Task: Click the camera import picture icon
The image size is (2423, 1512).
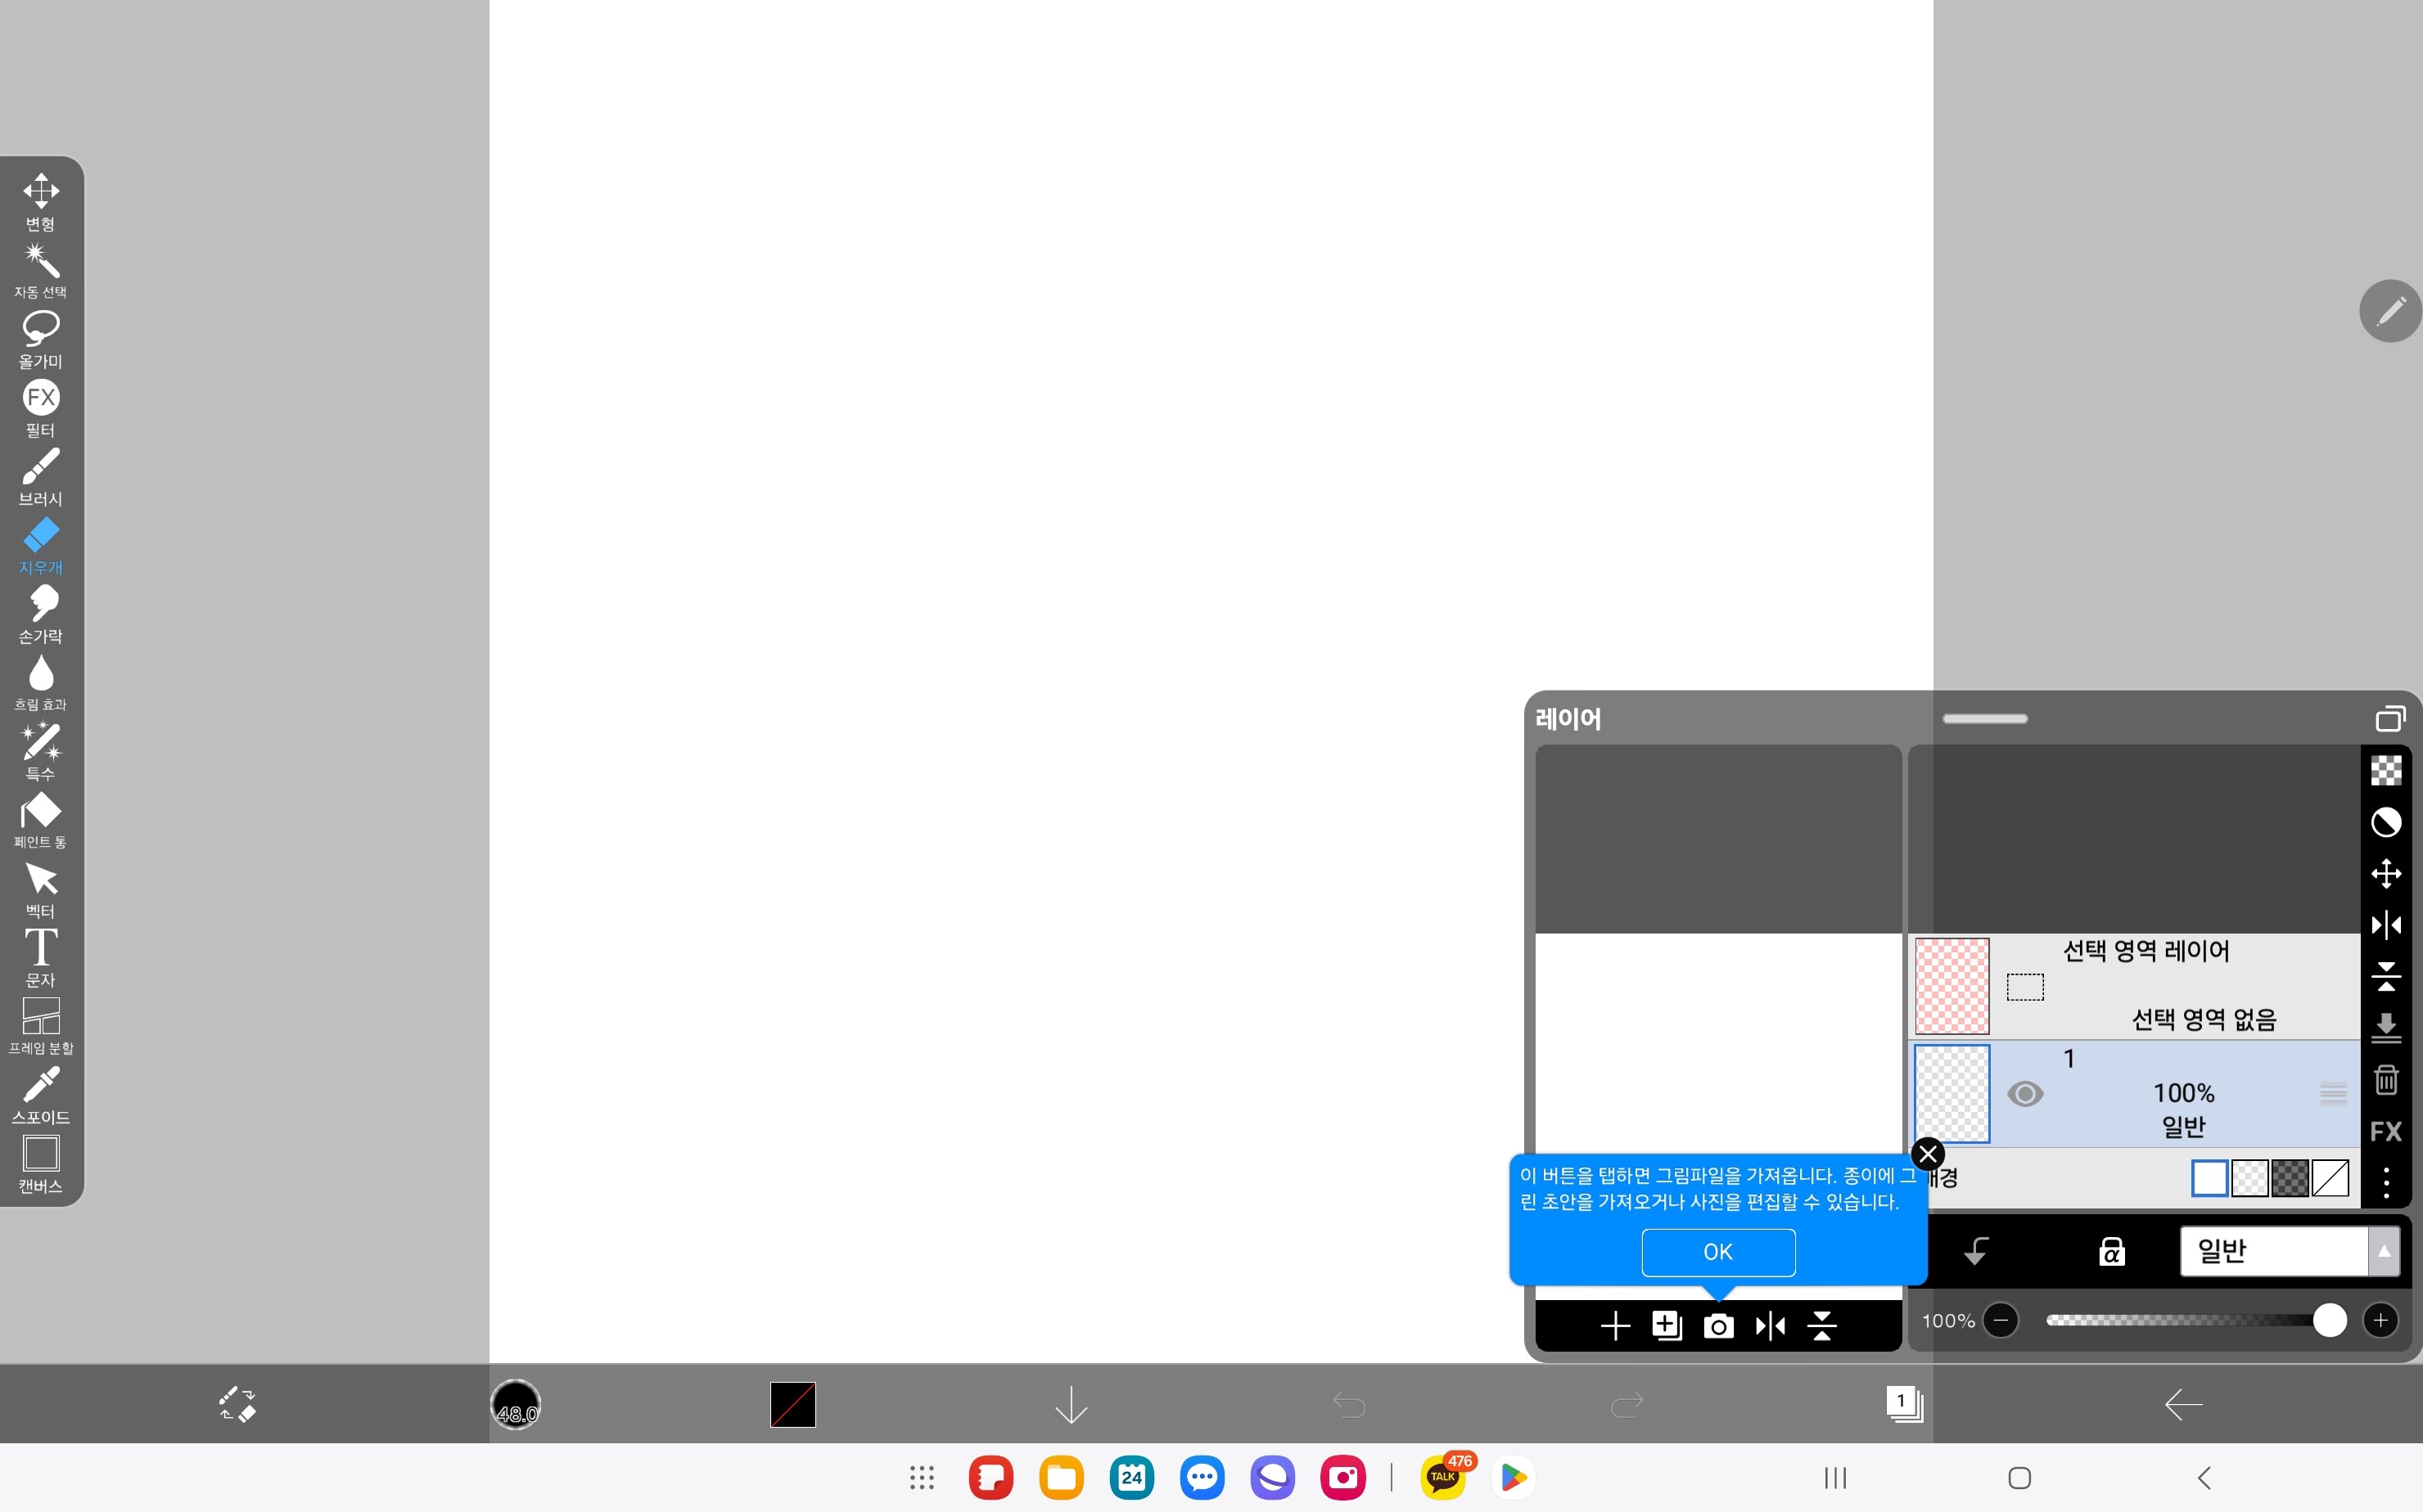Action: tap(1717, 1326)
